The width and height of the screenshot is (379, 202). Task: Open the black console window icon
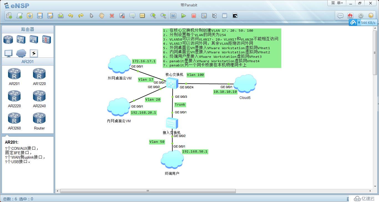pyautogui.click(x=235, y=16)
